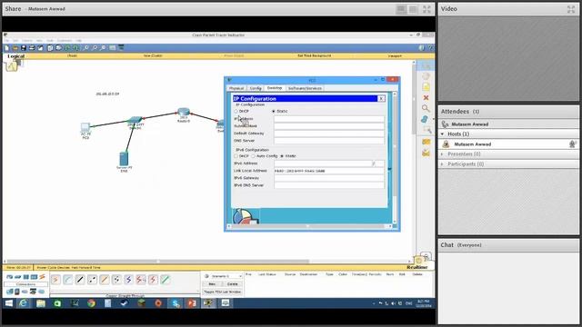
Task: Click the Save floppy-disk icon in toolbar
Action: coord(24,48)
